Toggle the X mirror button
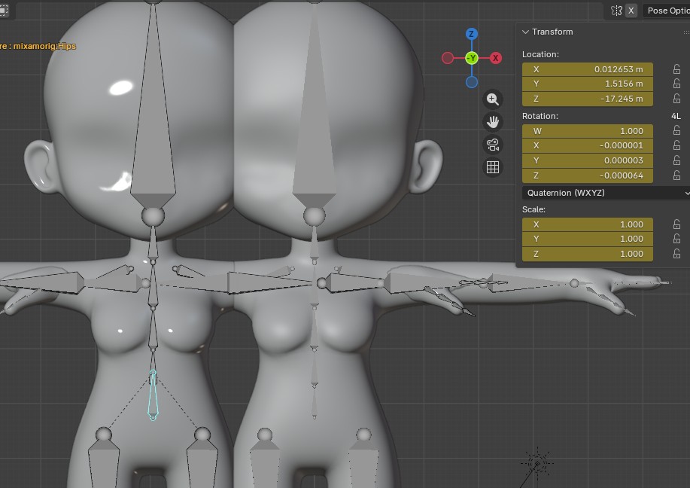 pos(631,11)
